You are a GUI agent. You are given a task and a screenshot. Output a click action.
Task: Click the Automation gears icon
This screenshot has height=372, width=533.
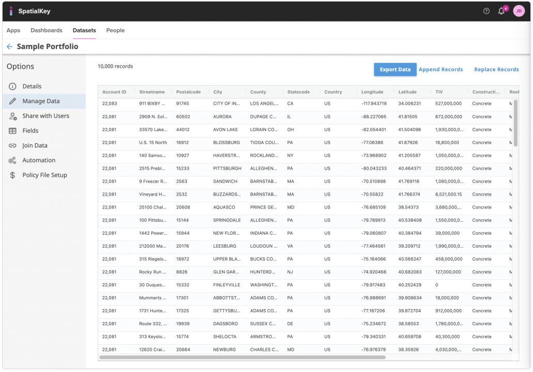(13, 160)
